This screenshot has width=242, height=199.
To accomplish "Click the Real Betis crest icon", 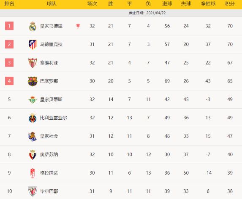I will [33, 99].
